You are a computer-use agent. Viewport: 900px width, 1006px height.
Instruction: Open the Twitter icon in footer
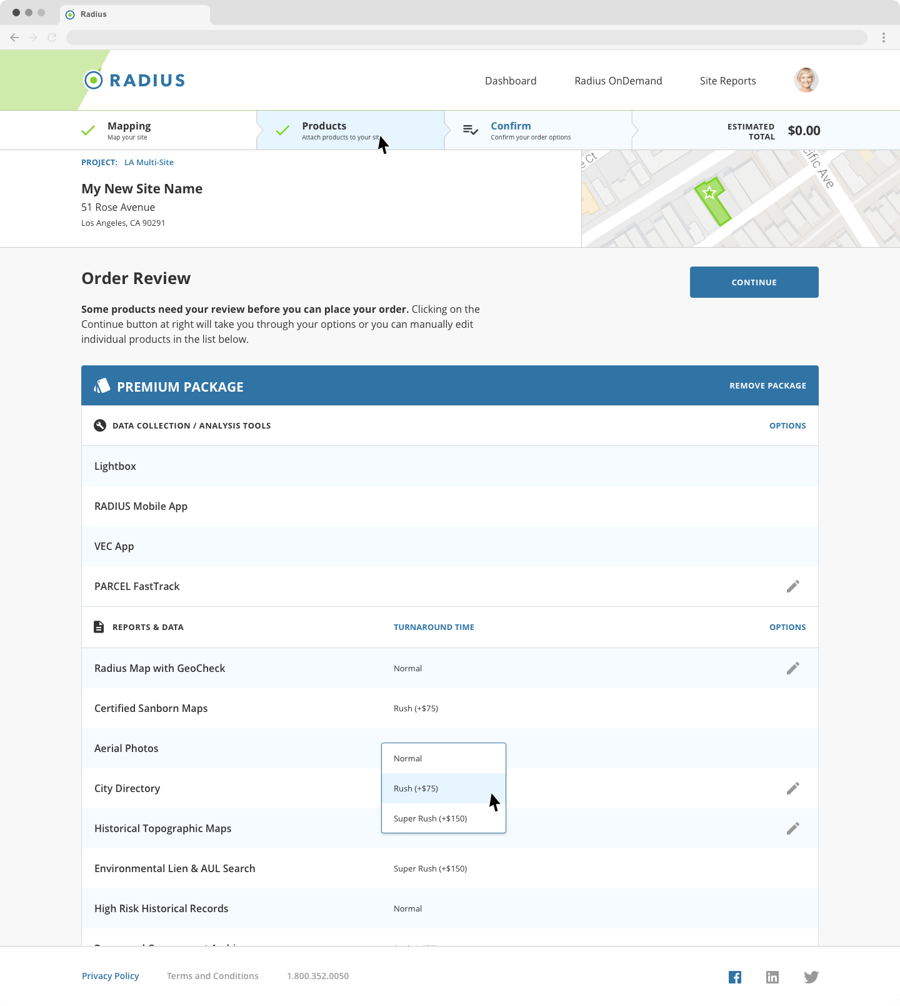click(x=811, y=977)
